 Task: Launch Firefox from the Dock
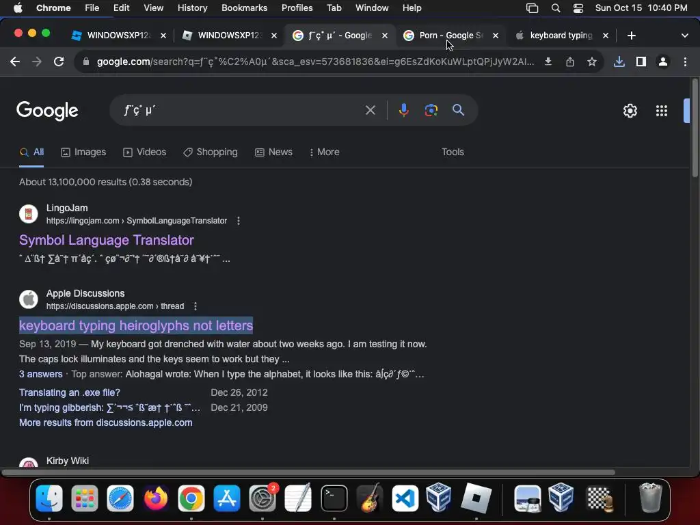click(x=155, y=498)
